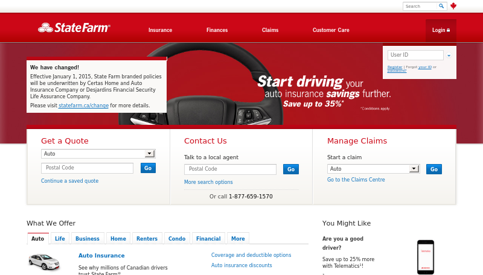
Task: Click the Register link
Action: tap(395, 67)
